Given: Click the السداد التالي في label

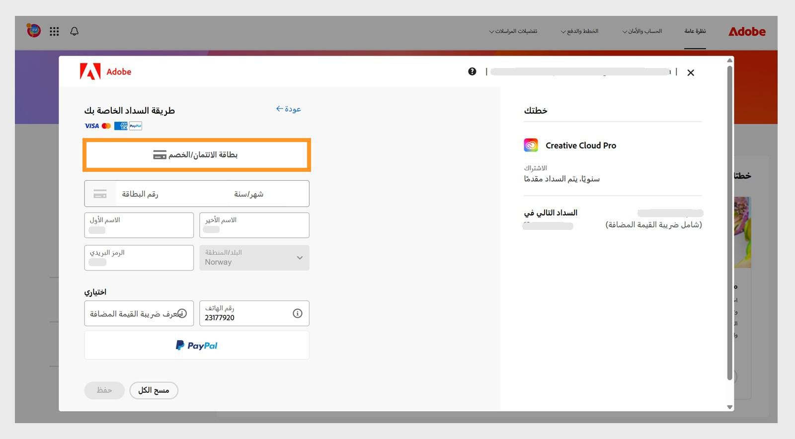Looking at the screenshot, I should coord(551,213).
